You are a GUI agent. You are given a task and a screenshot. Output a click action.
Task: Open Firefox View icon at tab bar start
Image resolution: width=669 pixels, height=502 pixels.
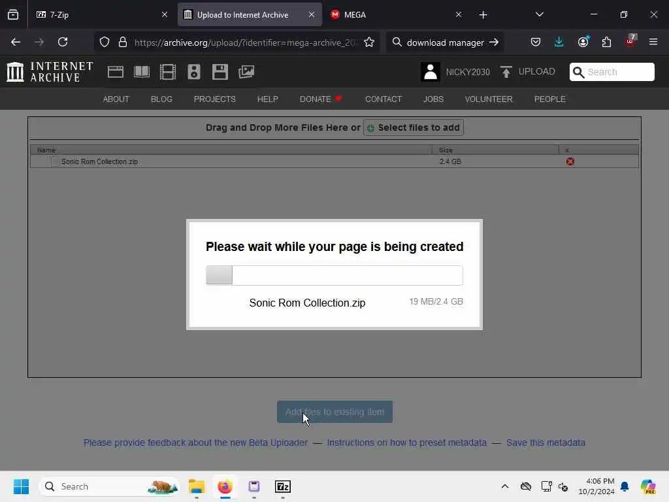click(13, 14)
